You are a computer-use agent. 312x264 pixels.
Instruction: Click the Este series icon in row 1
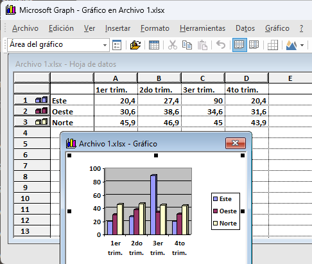[41, 100]
